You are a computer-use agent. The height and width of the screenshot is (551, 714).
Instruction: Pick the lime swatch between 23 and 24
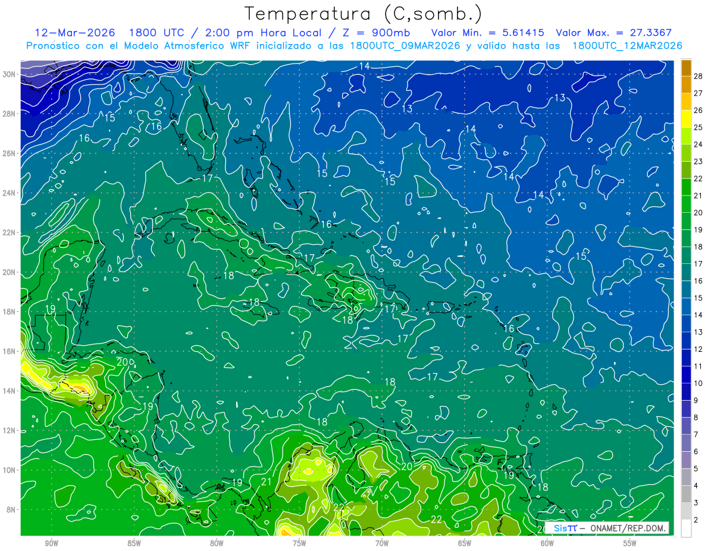[x=686, y=153]
